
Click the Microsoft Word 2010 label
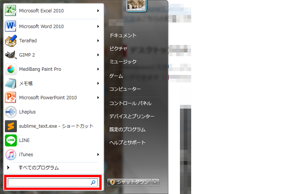point(41,26)
